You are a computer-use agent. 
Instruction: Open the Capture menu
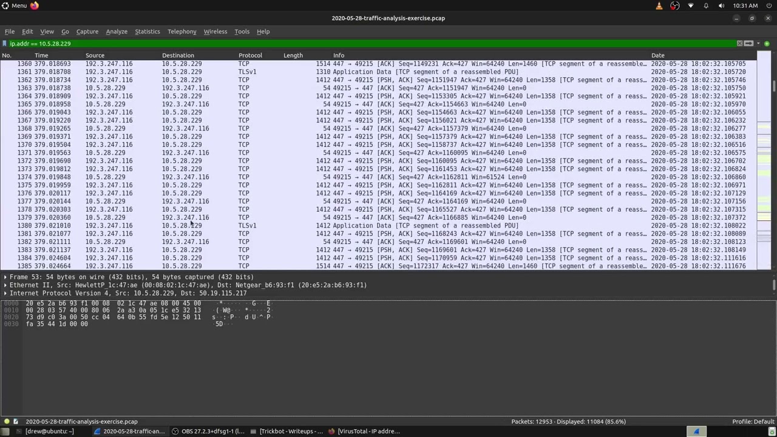pos(87,32)
